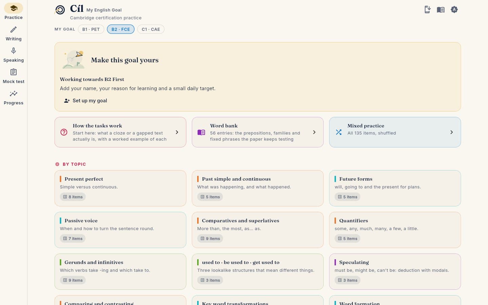Open the Past simple and continuous topic

tap(258, 188)
